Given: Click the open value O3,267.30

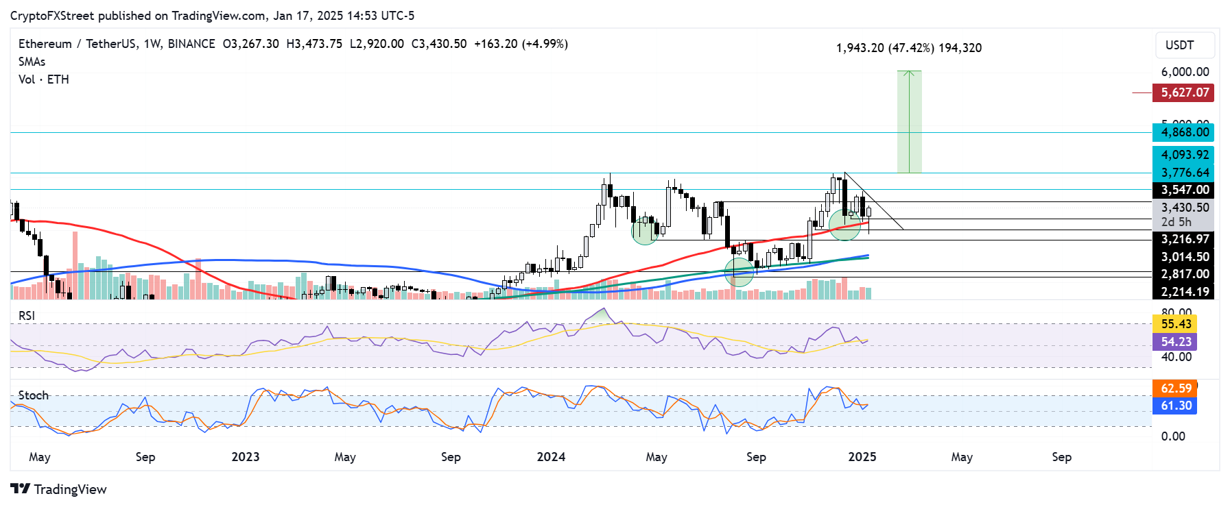Looking at the screenshot, I should tap(251, 44).
